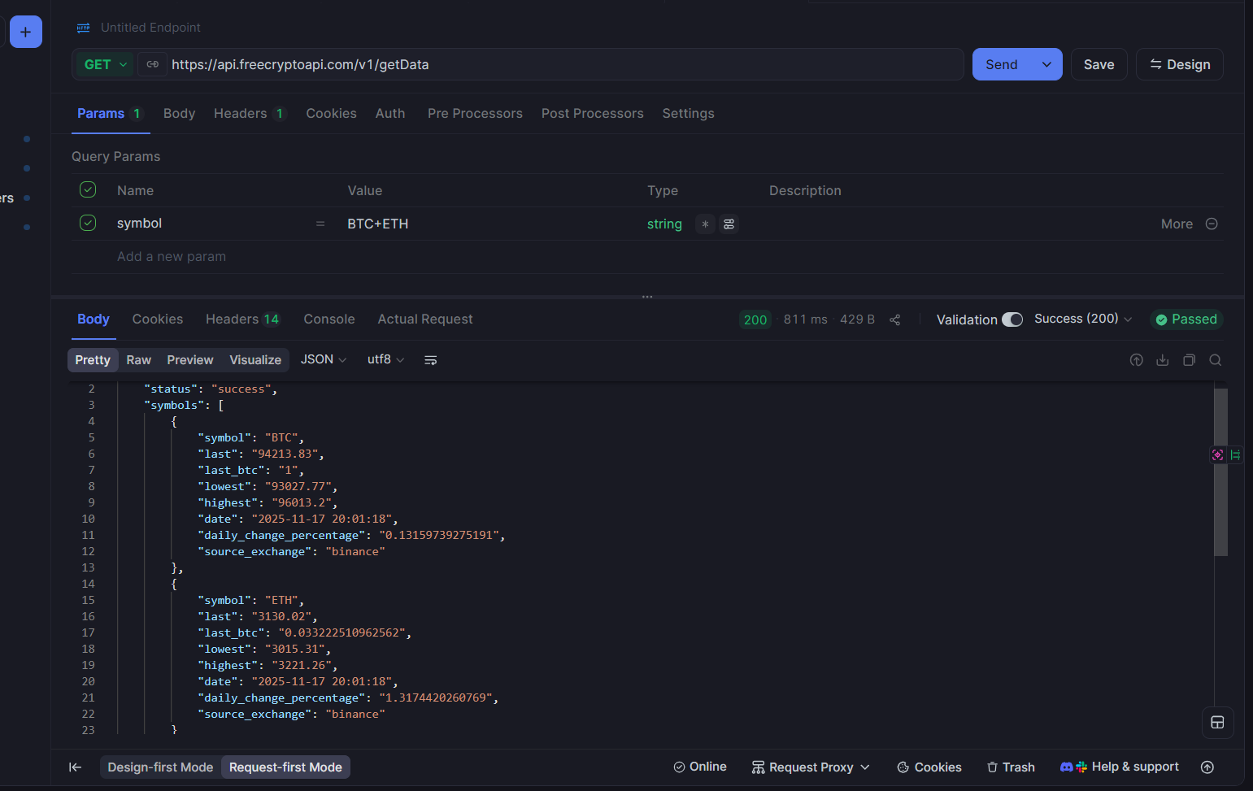
Task: Expand the Send button dropdown arrow
Action: tap(1046, 63)
